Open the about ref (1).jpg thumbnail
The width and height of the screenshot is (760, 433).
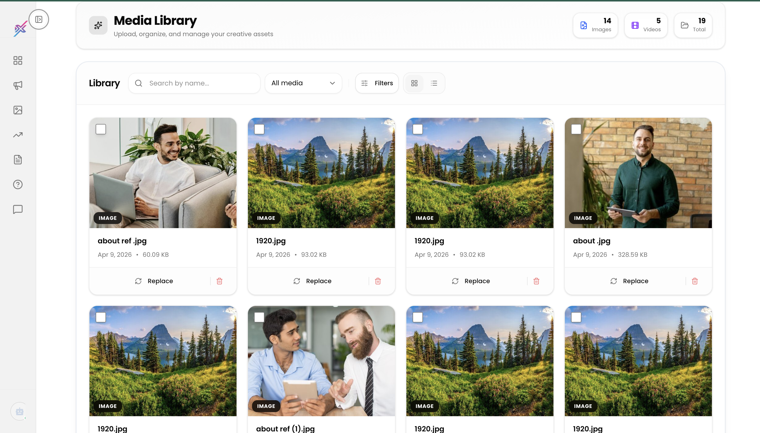[321, 361]
